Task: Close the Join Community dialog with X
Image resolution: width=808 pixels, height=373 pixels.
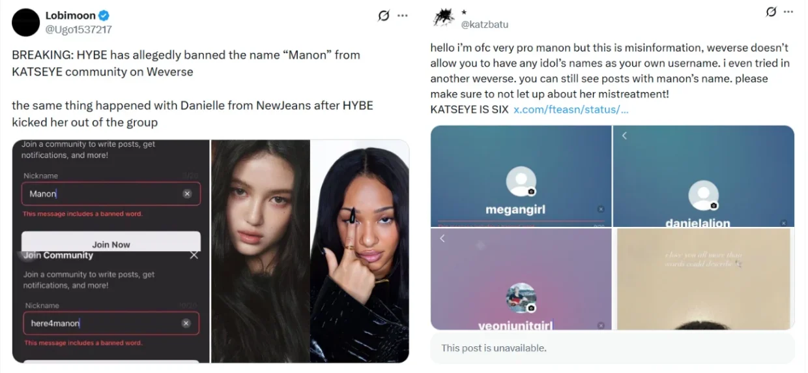Action: (194, 255)
